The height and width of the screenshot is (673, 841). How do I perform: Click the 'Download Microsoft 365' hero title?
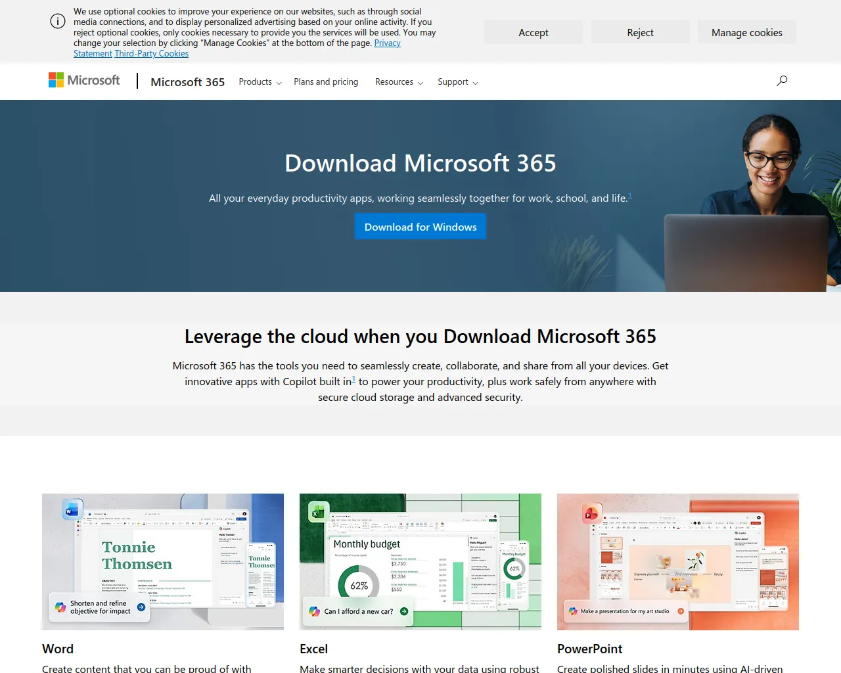tap(420, 163)
